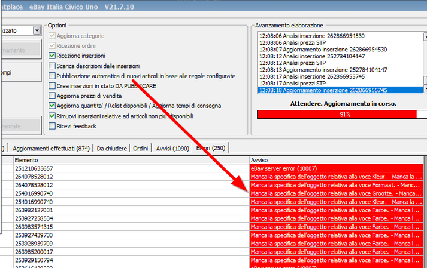Enable Pubblicazione automatica di nuovi articoli
This screenshot has width=427, height=268.
[52, 76]
